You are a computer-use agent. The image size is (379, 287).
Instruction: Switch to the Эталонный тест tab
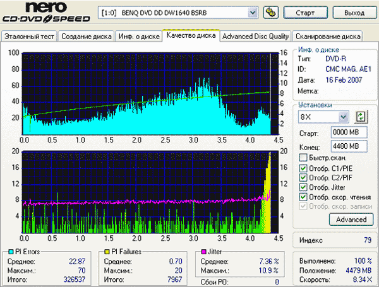pos(29,37)
